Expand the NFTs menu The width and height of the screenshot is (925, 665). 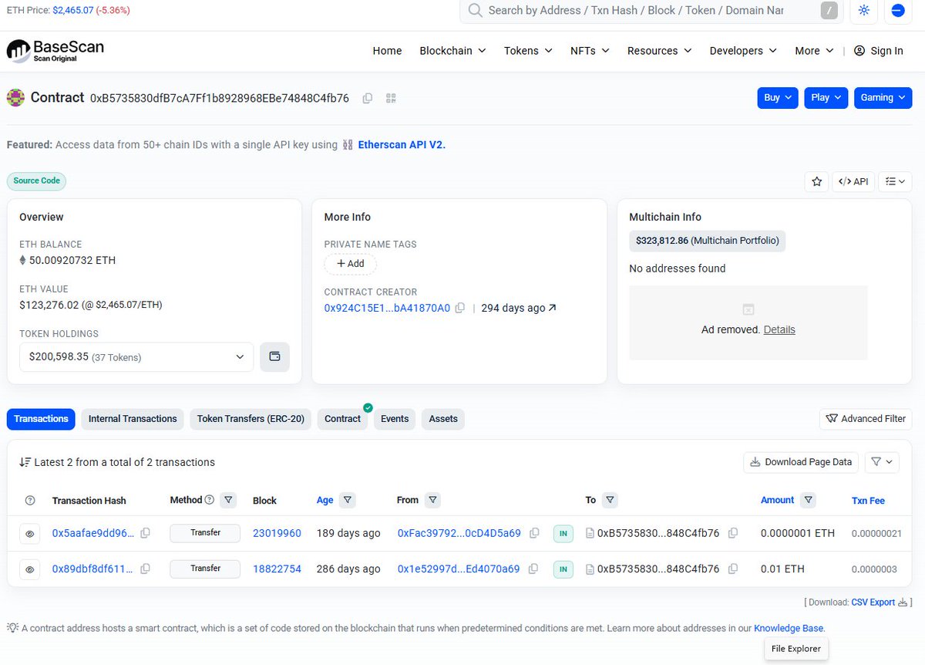(590, 51)
